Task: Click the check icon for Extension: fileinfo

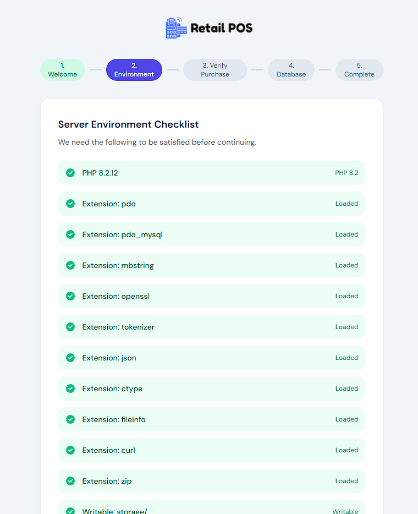Action: click(x=70, y=419)
